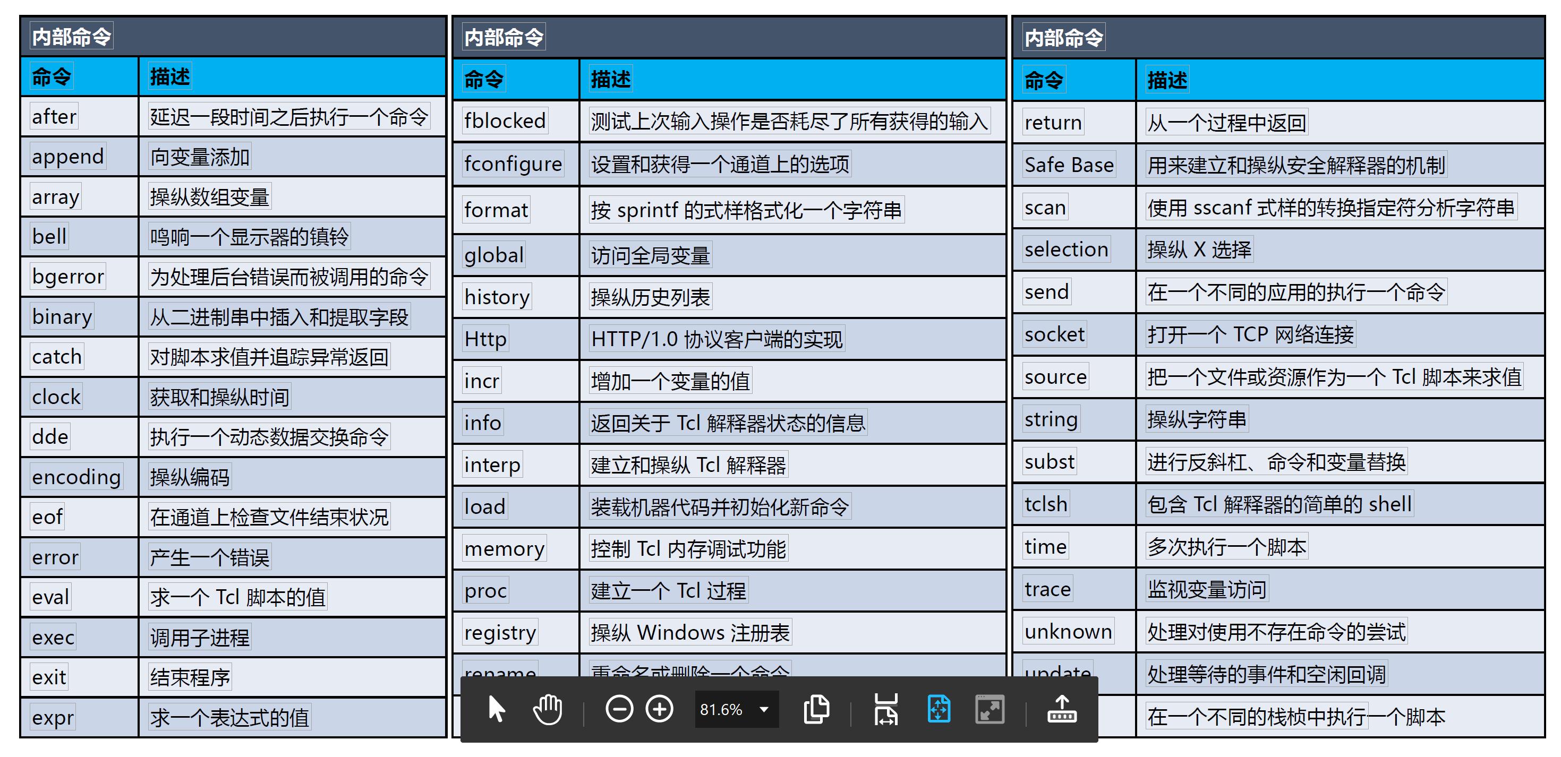Screen dimensions: 1561x757
Task: Toggle the highlighted fit full page icon
Action: [x=939, y=709]
